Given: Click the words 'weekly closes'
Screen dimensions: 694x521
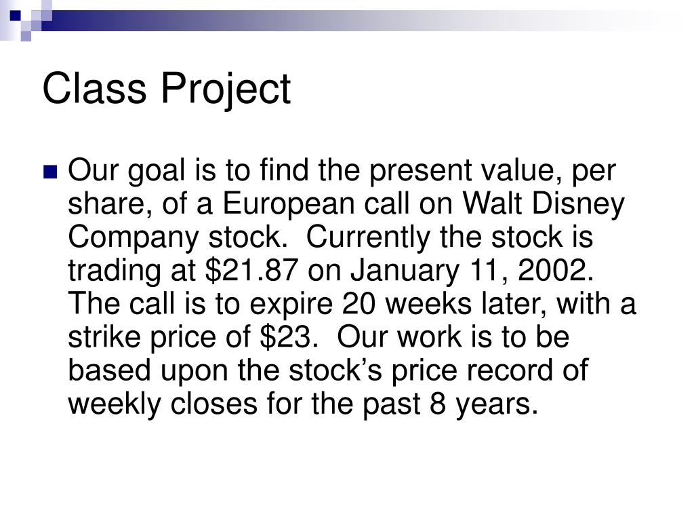Looking at the screenshot, I should point(163,404).
